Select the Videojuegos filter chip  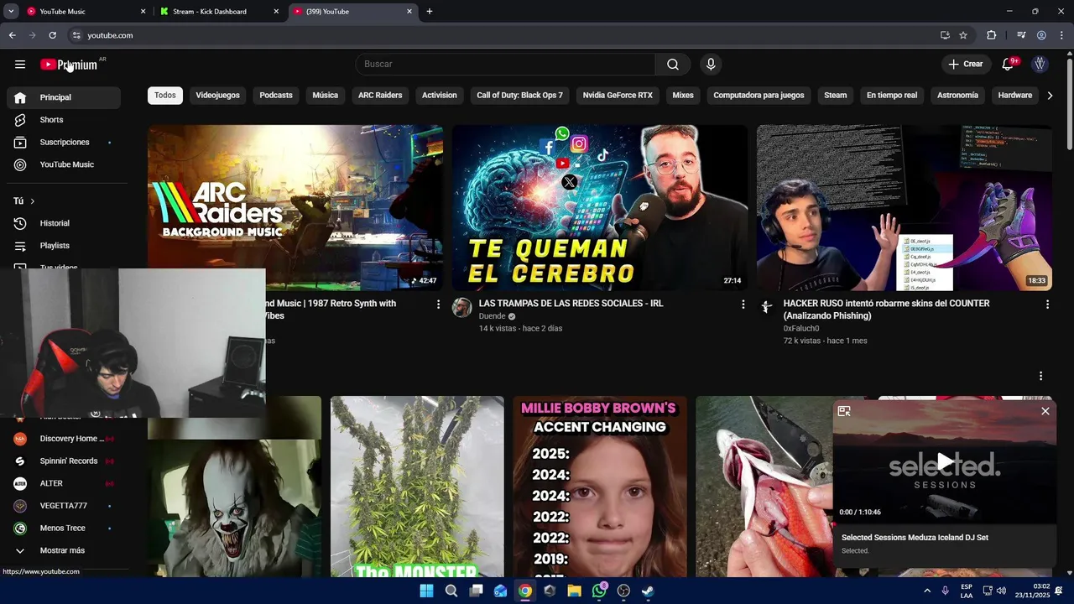pos(218,95)
